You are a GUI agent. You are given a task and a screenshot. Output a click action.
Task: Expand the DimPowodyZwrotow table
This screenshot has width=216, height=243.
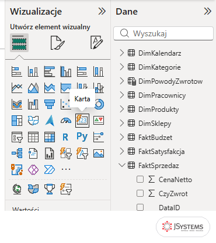[x=122, y=81]
